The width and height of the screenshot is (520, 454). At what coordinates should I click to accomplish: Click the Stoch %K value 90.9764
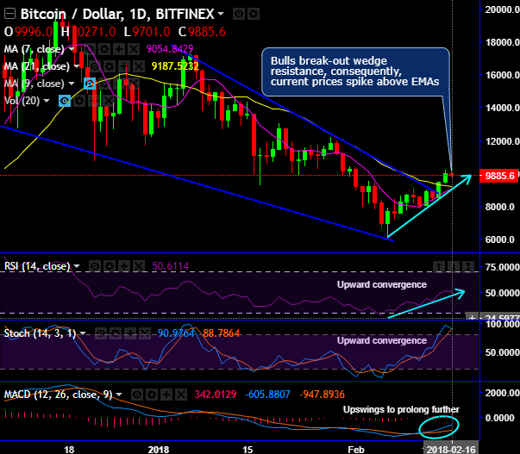(176, 333)
